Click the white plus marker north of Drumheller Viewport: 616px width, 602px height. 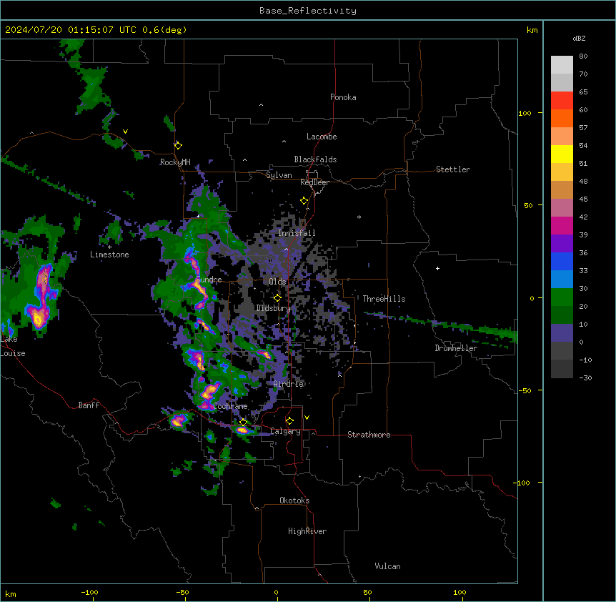tap(437, 268)
